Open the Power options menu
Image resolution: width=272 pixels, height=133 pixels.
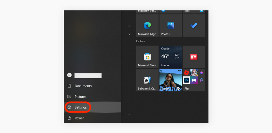pos(92,118)
